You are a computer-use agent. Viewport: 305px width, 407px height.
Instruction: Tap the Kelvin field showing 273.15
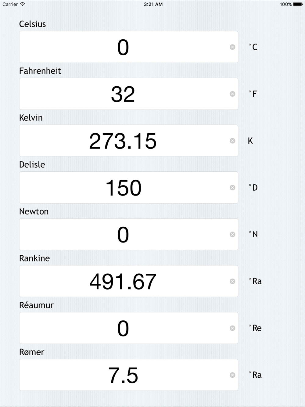[128, 141]
